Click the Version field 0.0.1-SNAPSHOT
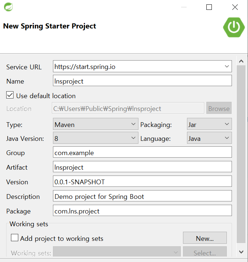This screenshot has height=262, width=248. [x=142, y=181]
